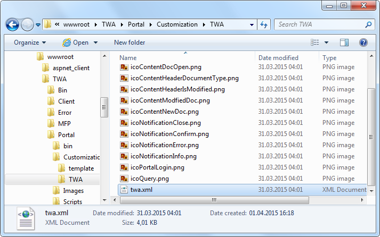Expand arrow after wwwroot breadcrumb
The image size is (380, 237).
pyautogui.click(x=96, y=24)
